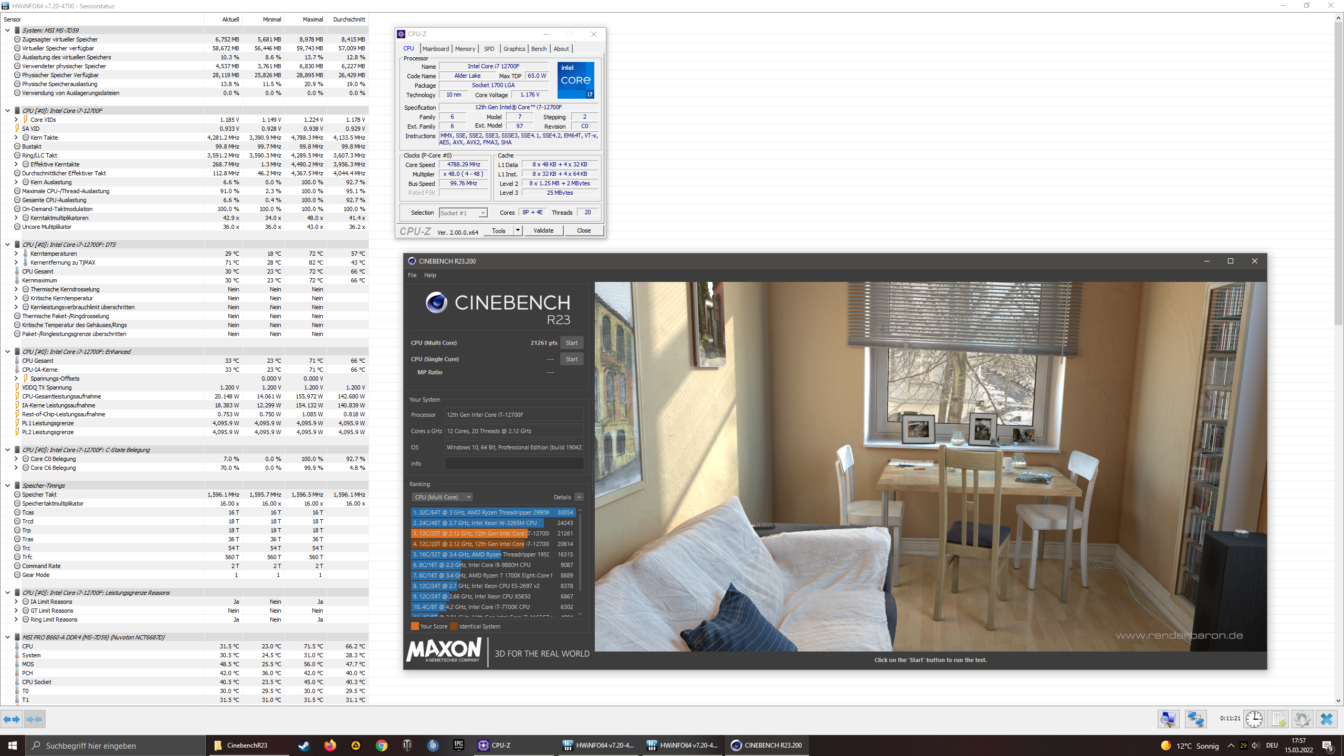
Task: Click the monitor with magnifier icon
Action: point(1168,719)
